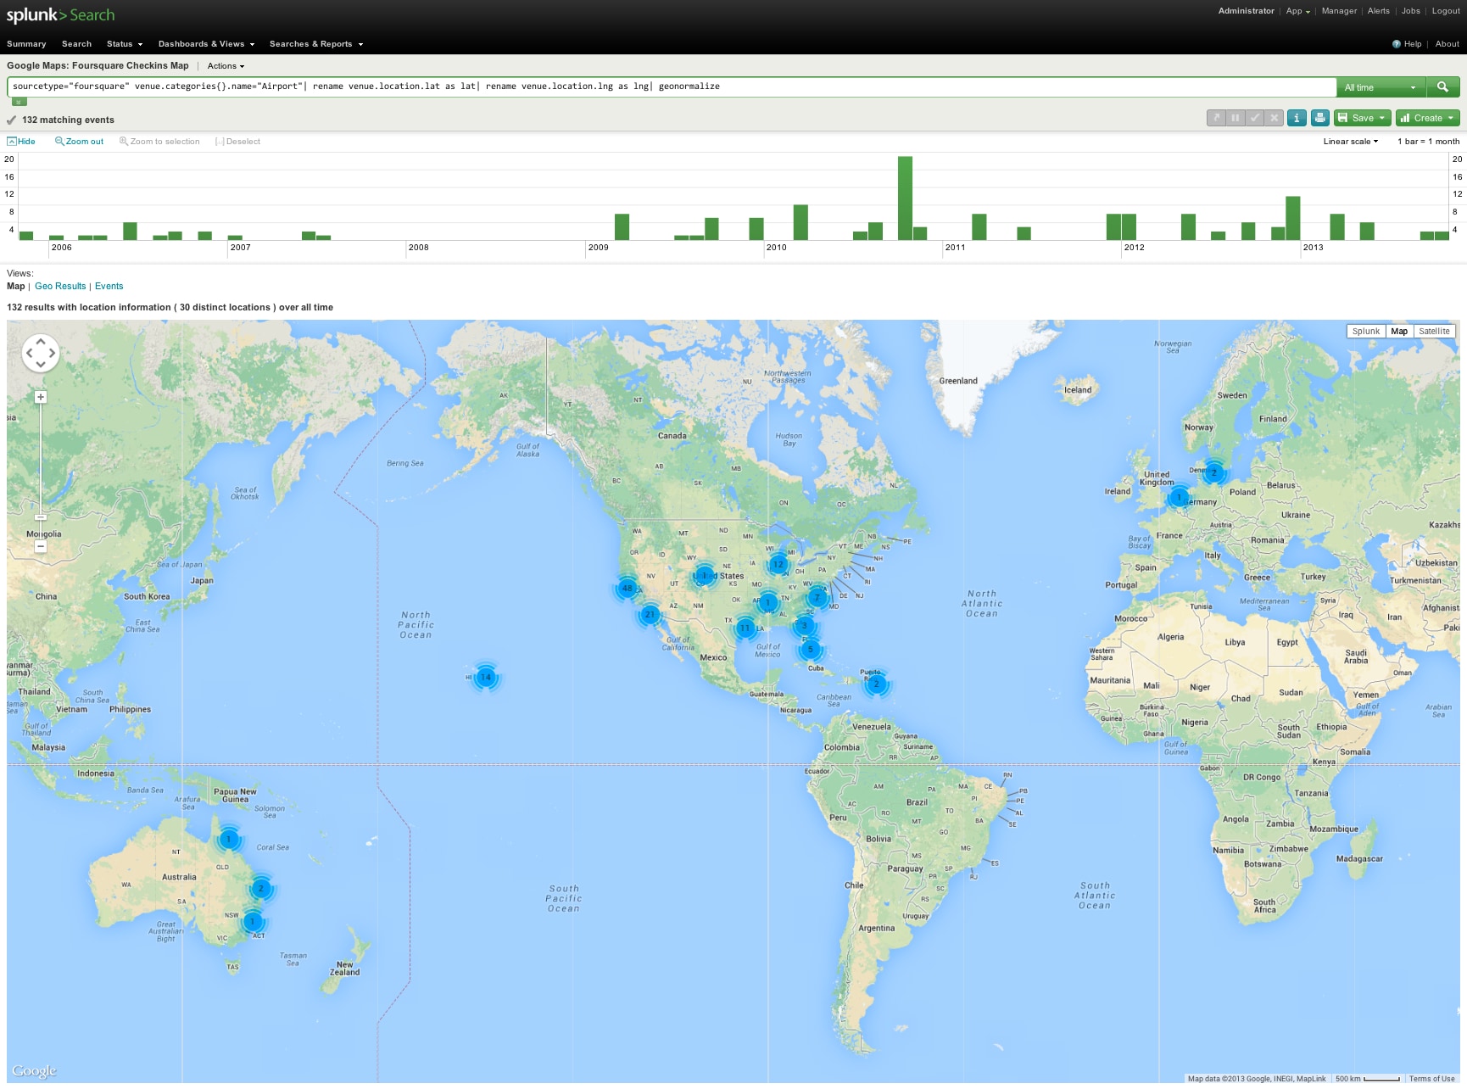Image resolution: width=1467 pixels, height=1089 pixels.
Task: Click the marker 1 in northern Queensland
Action: tap(228, 839)
